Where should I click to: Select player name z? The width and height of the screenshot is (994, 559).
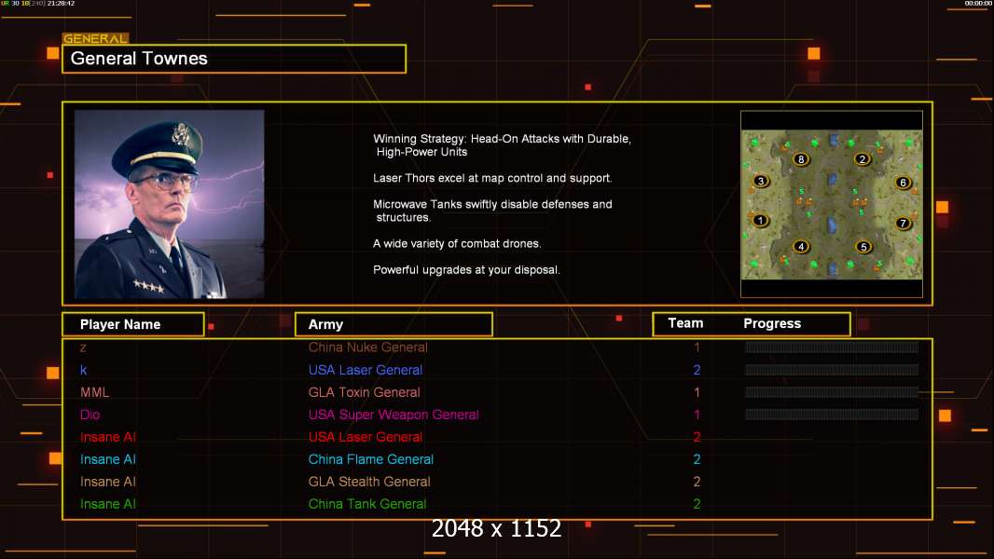(83, 348)
